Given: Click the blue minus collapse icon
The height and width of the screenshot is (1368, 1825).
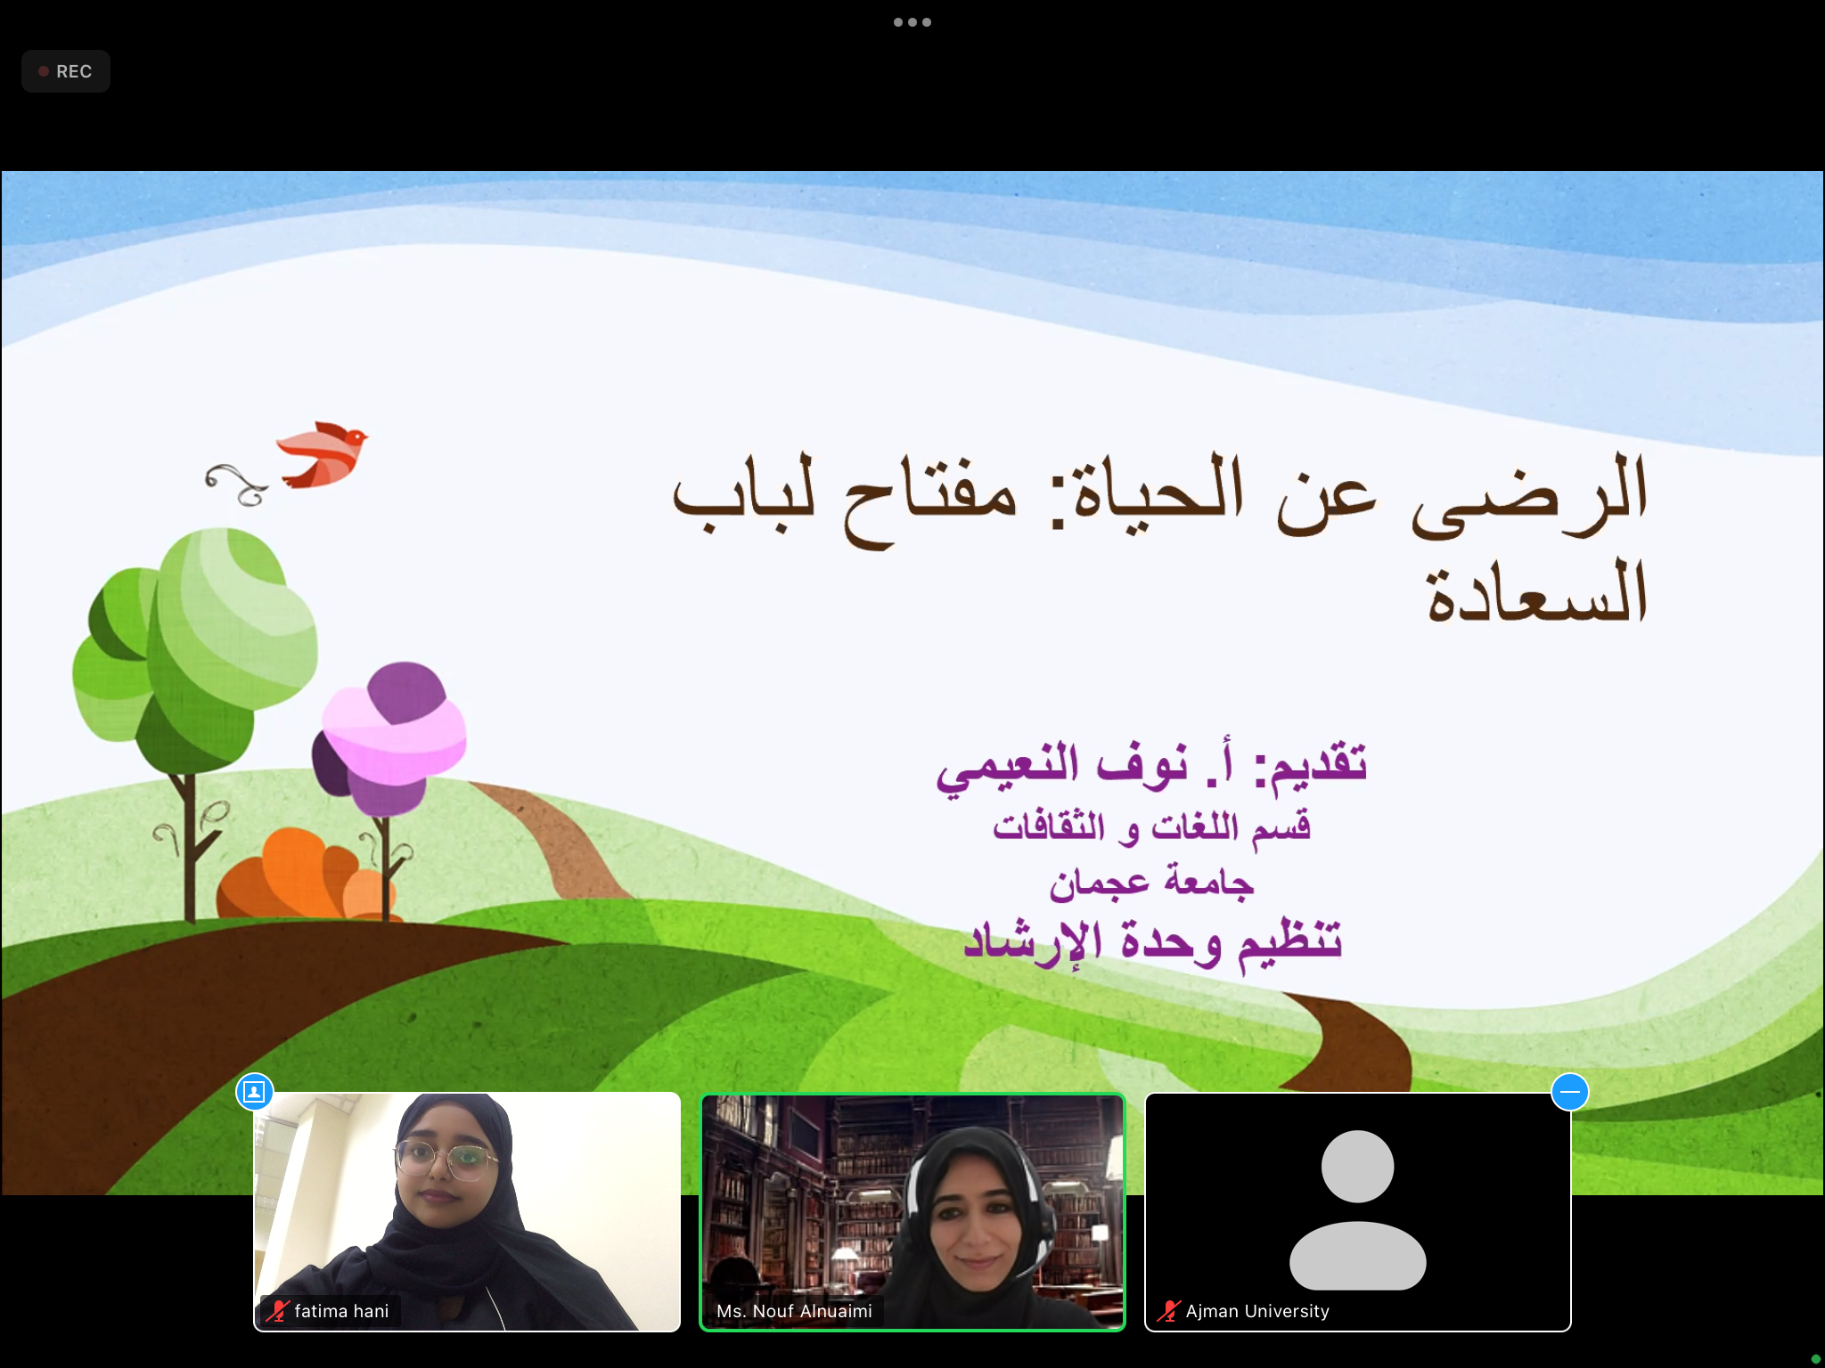Looking at the screenshot, I should pos(1569,1091).
